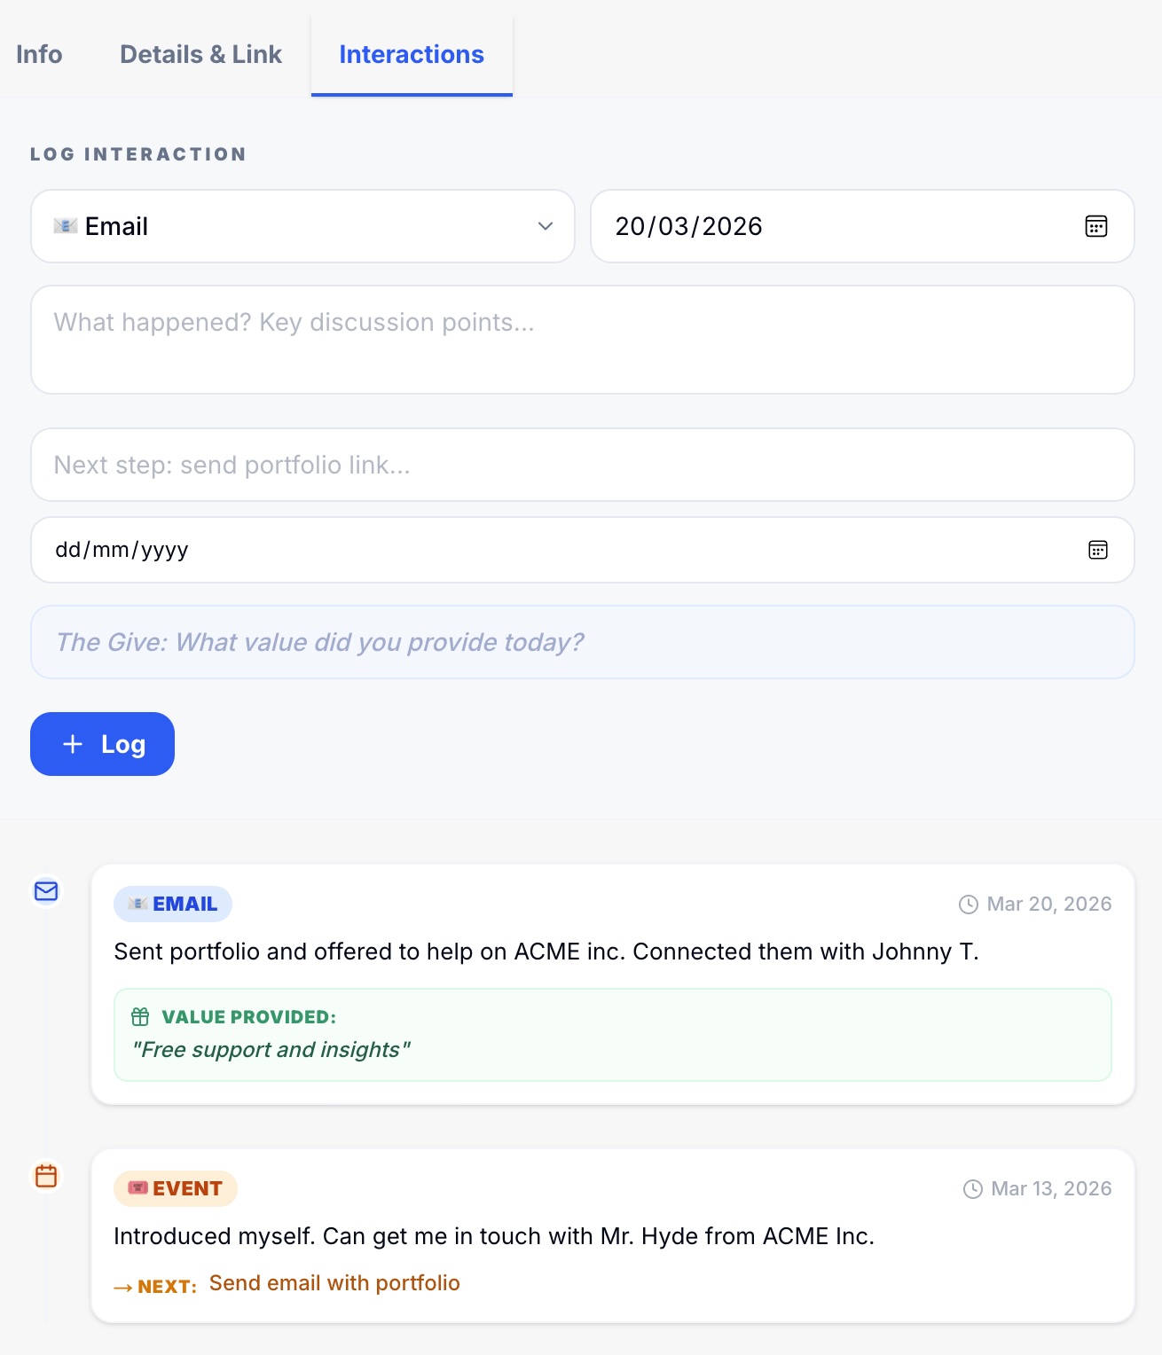
Task: Open the calendar picker for the 20/03/2026 date
Action: pos(1096,226)
